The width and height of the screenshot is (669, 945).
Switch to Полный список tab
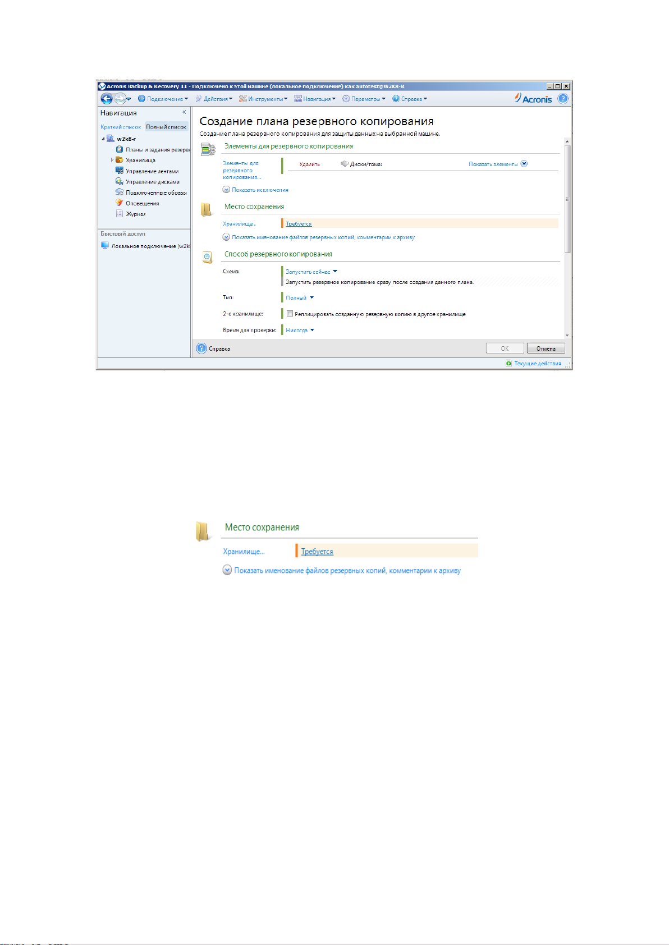(166, 127)
